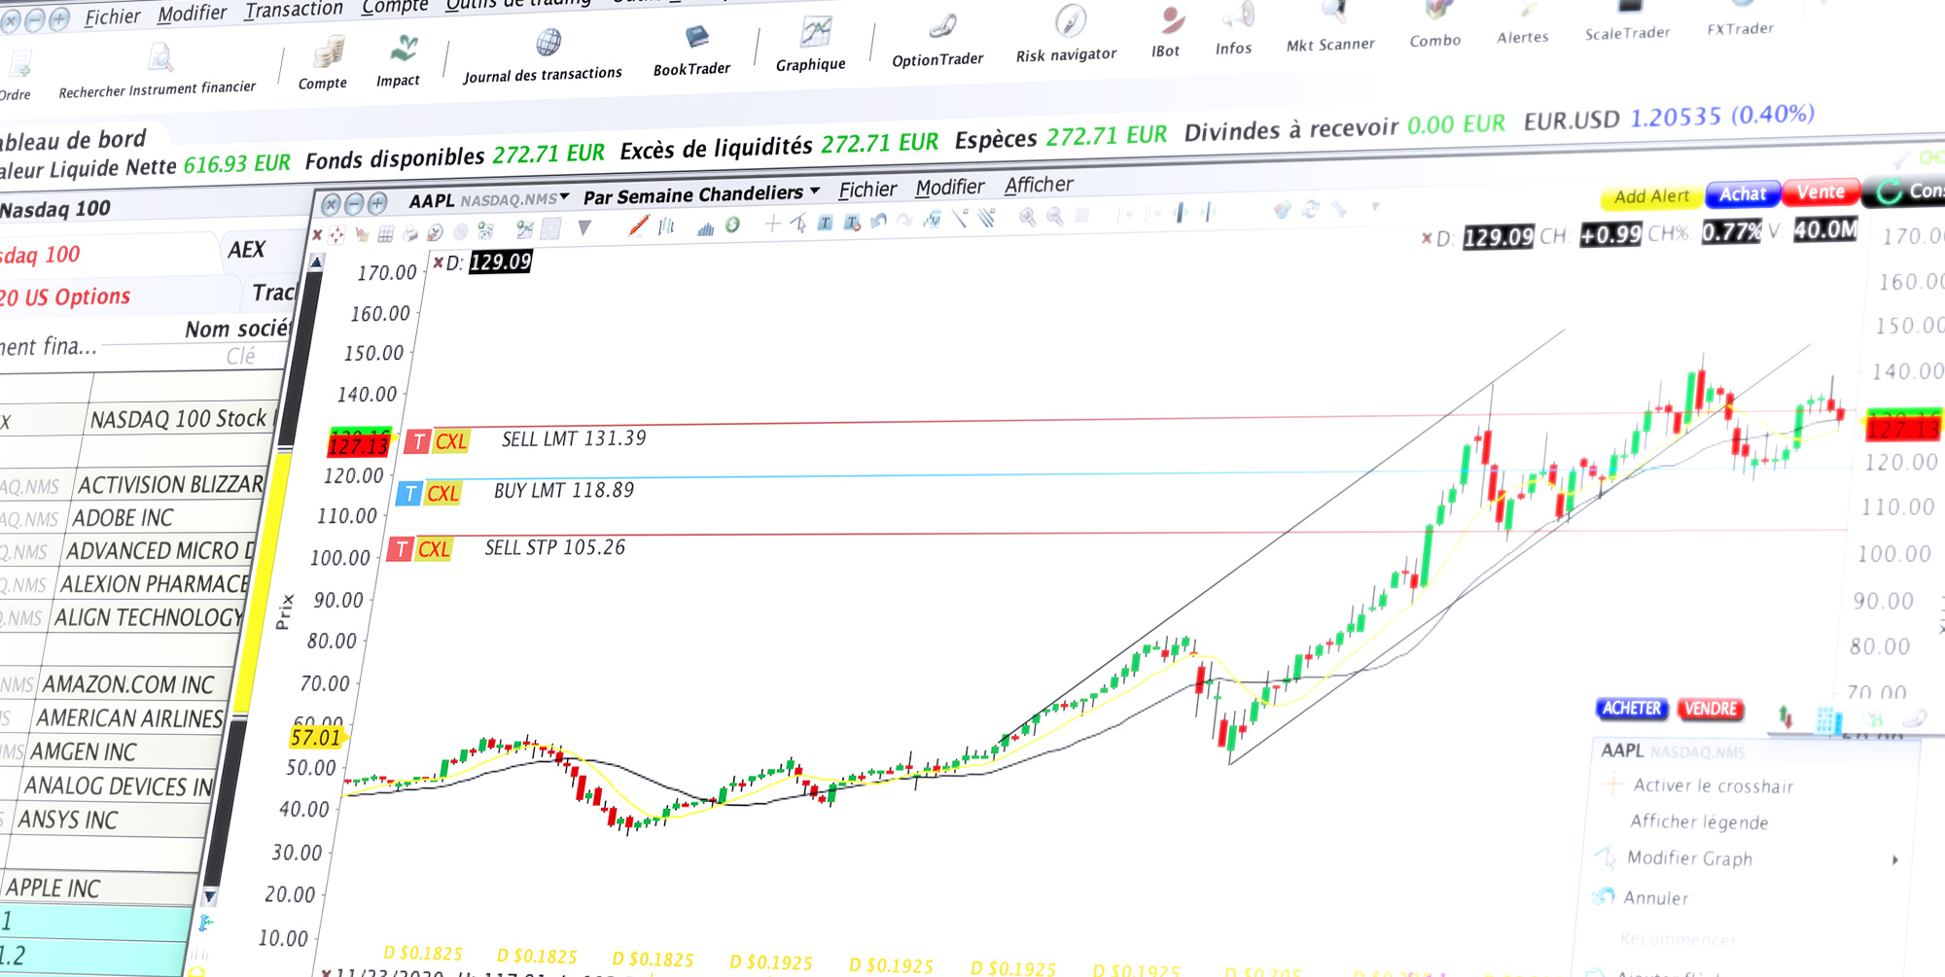
Task: Open Risk navigator
Action: pyautogui.click(x=1067, y=35)
